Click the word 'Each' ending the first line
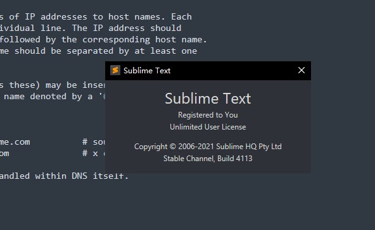The height and width of the screenshot is (230, 375). tap(182, 16)
